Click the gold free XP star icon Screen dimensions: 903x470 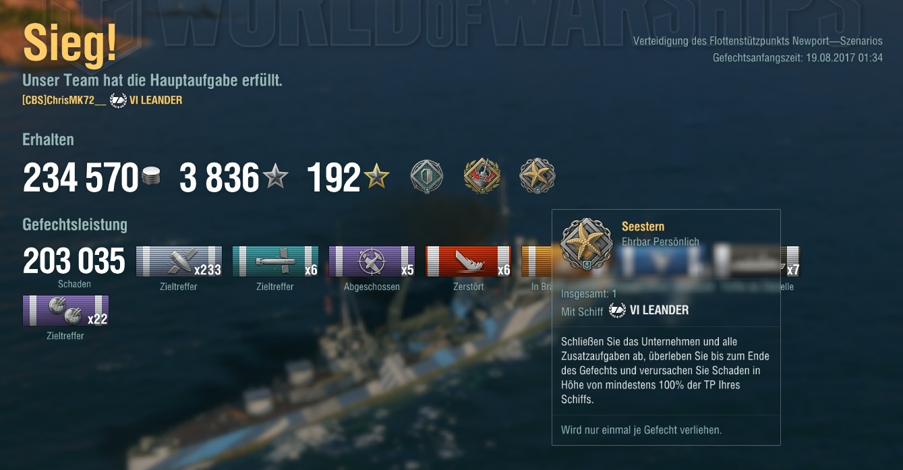(x=376, y=177)
